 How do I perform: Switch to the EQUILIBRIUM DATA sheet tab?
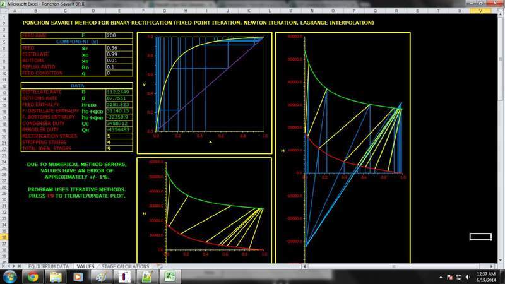[49, 266]
